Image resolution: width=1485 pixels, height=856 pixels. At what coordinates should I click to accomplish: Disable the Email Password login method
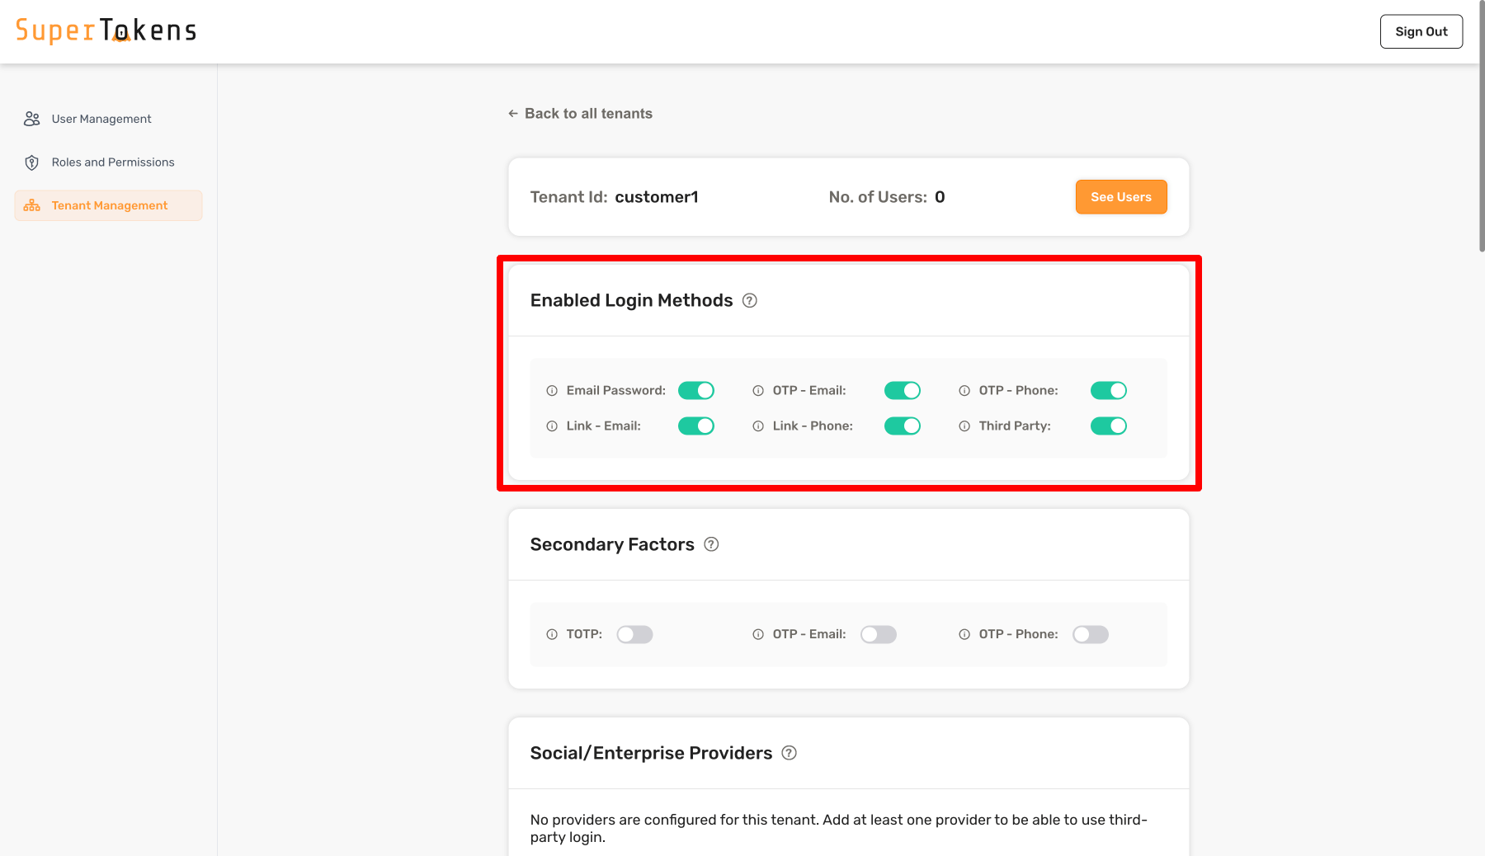tap(696, 390)
